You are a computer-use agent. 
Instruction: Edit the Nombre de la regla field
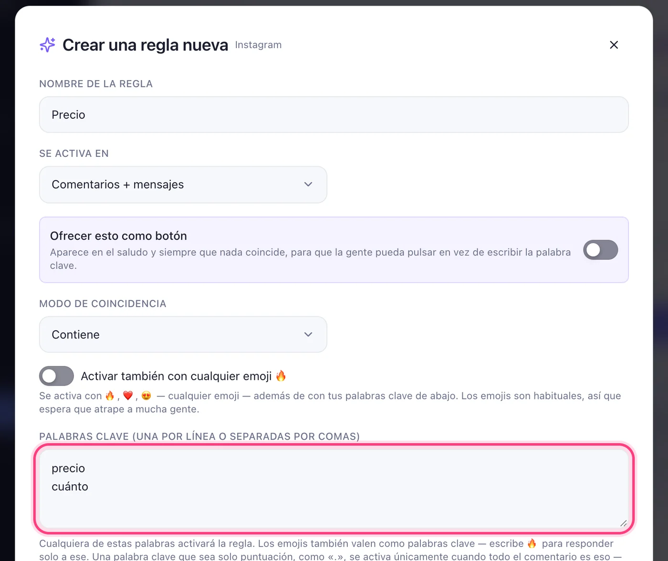click(x=334, y=115)
